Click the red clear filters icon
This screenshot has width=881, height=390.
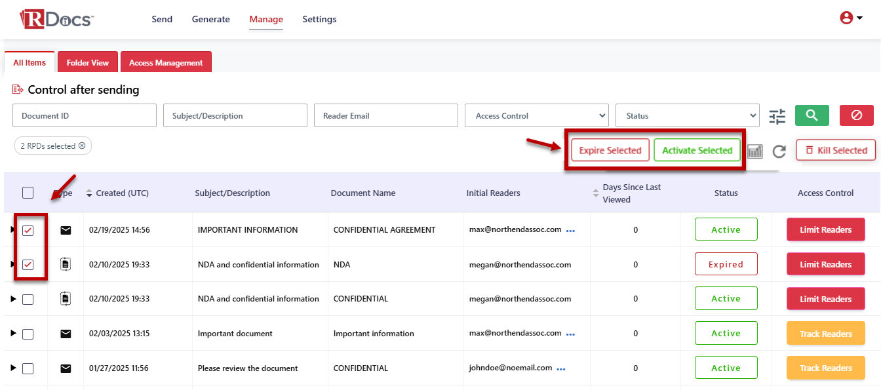856,115
